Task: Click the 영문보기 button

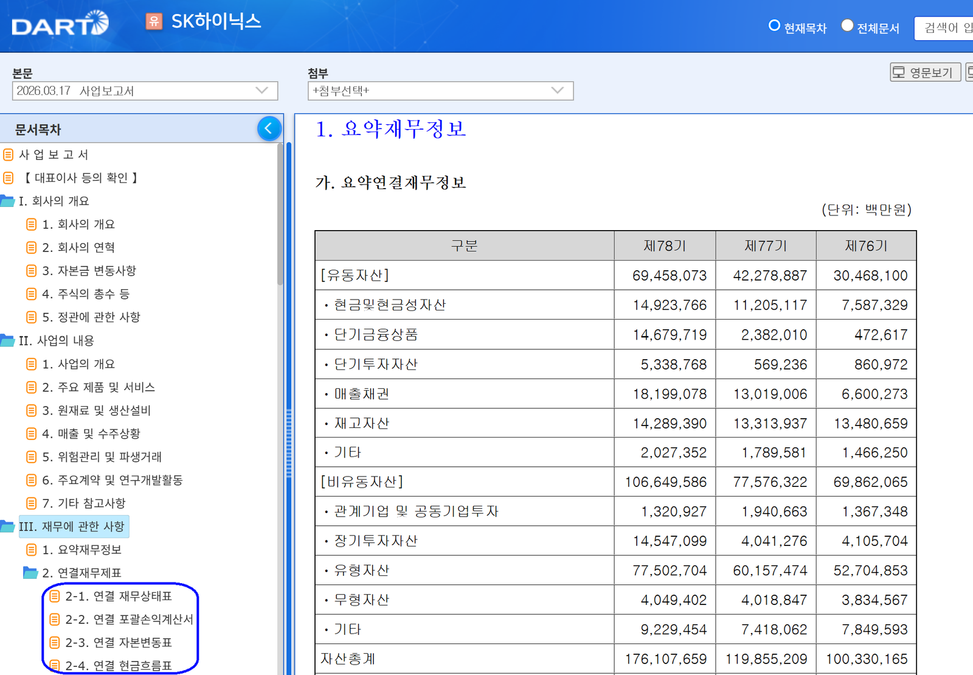Action: pos(925,72)
